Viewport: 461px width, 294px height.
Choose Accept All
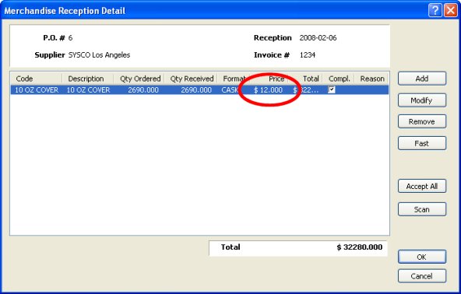[x=422, y=186]
